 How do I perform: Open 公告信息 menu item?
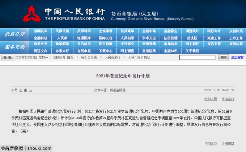(x=84, y=44)
